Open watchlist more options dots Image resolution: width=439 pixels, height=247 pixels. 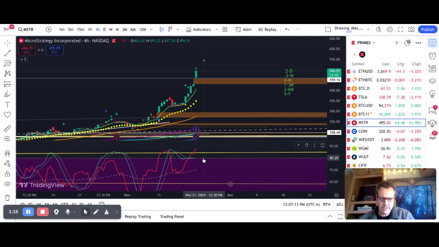(x=418, y=43)
